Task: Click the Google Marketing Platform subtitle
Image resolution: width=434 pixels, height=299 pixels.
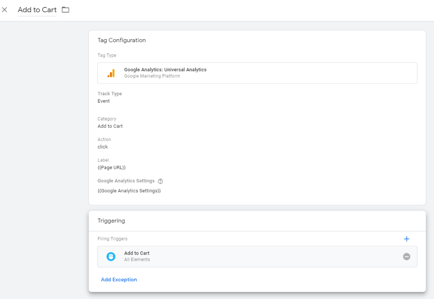Action: point(152,76)
